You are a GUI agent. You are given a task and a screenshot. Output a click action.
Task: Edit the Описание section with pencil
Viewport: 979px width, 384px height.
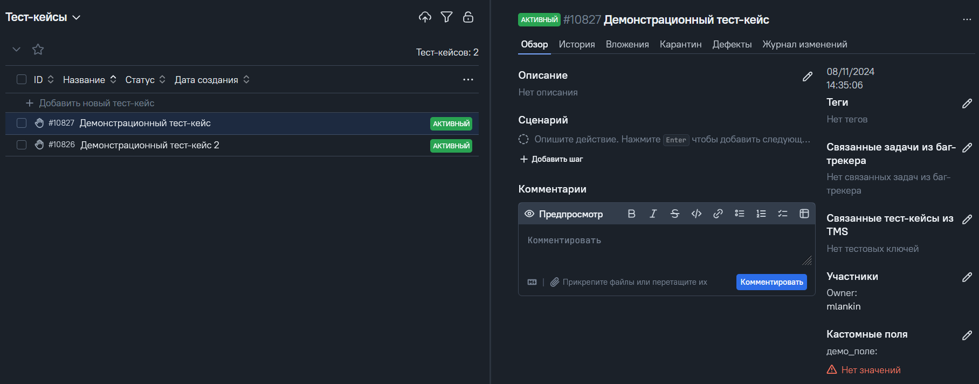(x=807, y=77)
